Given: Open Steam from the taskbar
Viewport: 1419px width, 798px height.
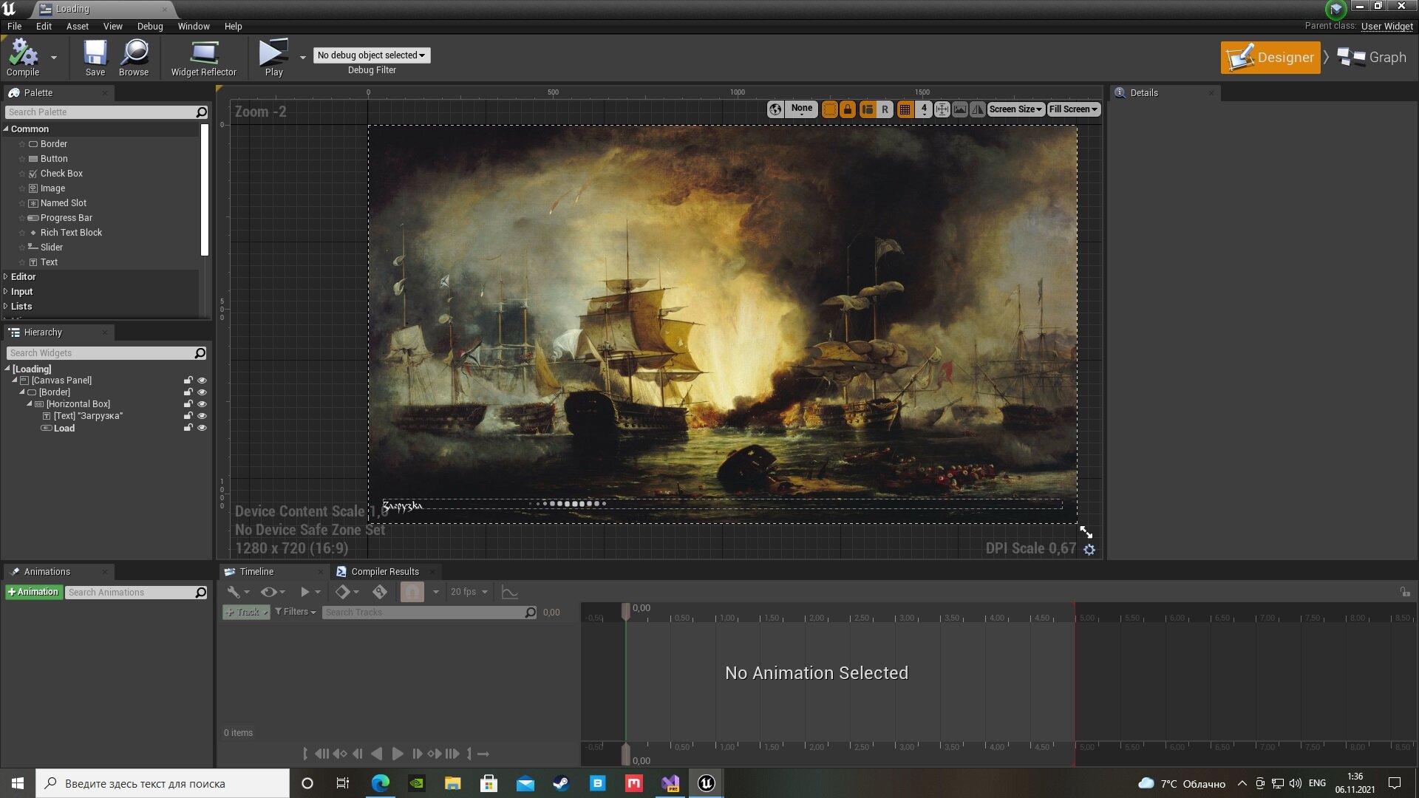Looking at the screenshot, I should [x=562, y=783].
